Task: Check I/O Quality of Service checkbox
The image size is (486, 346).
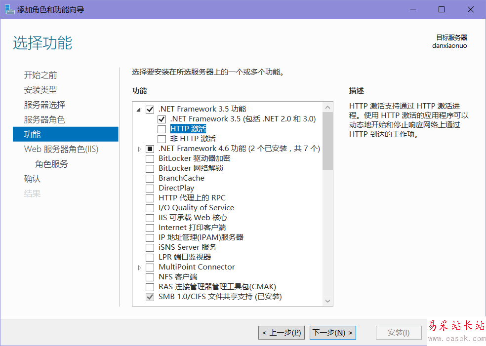Action: coord(150,208)
